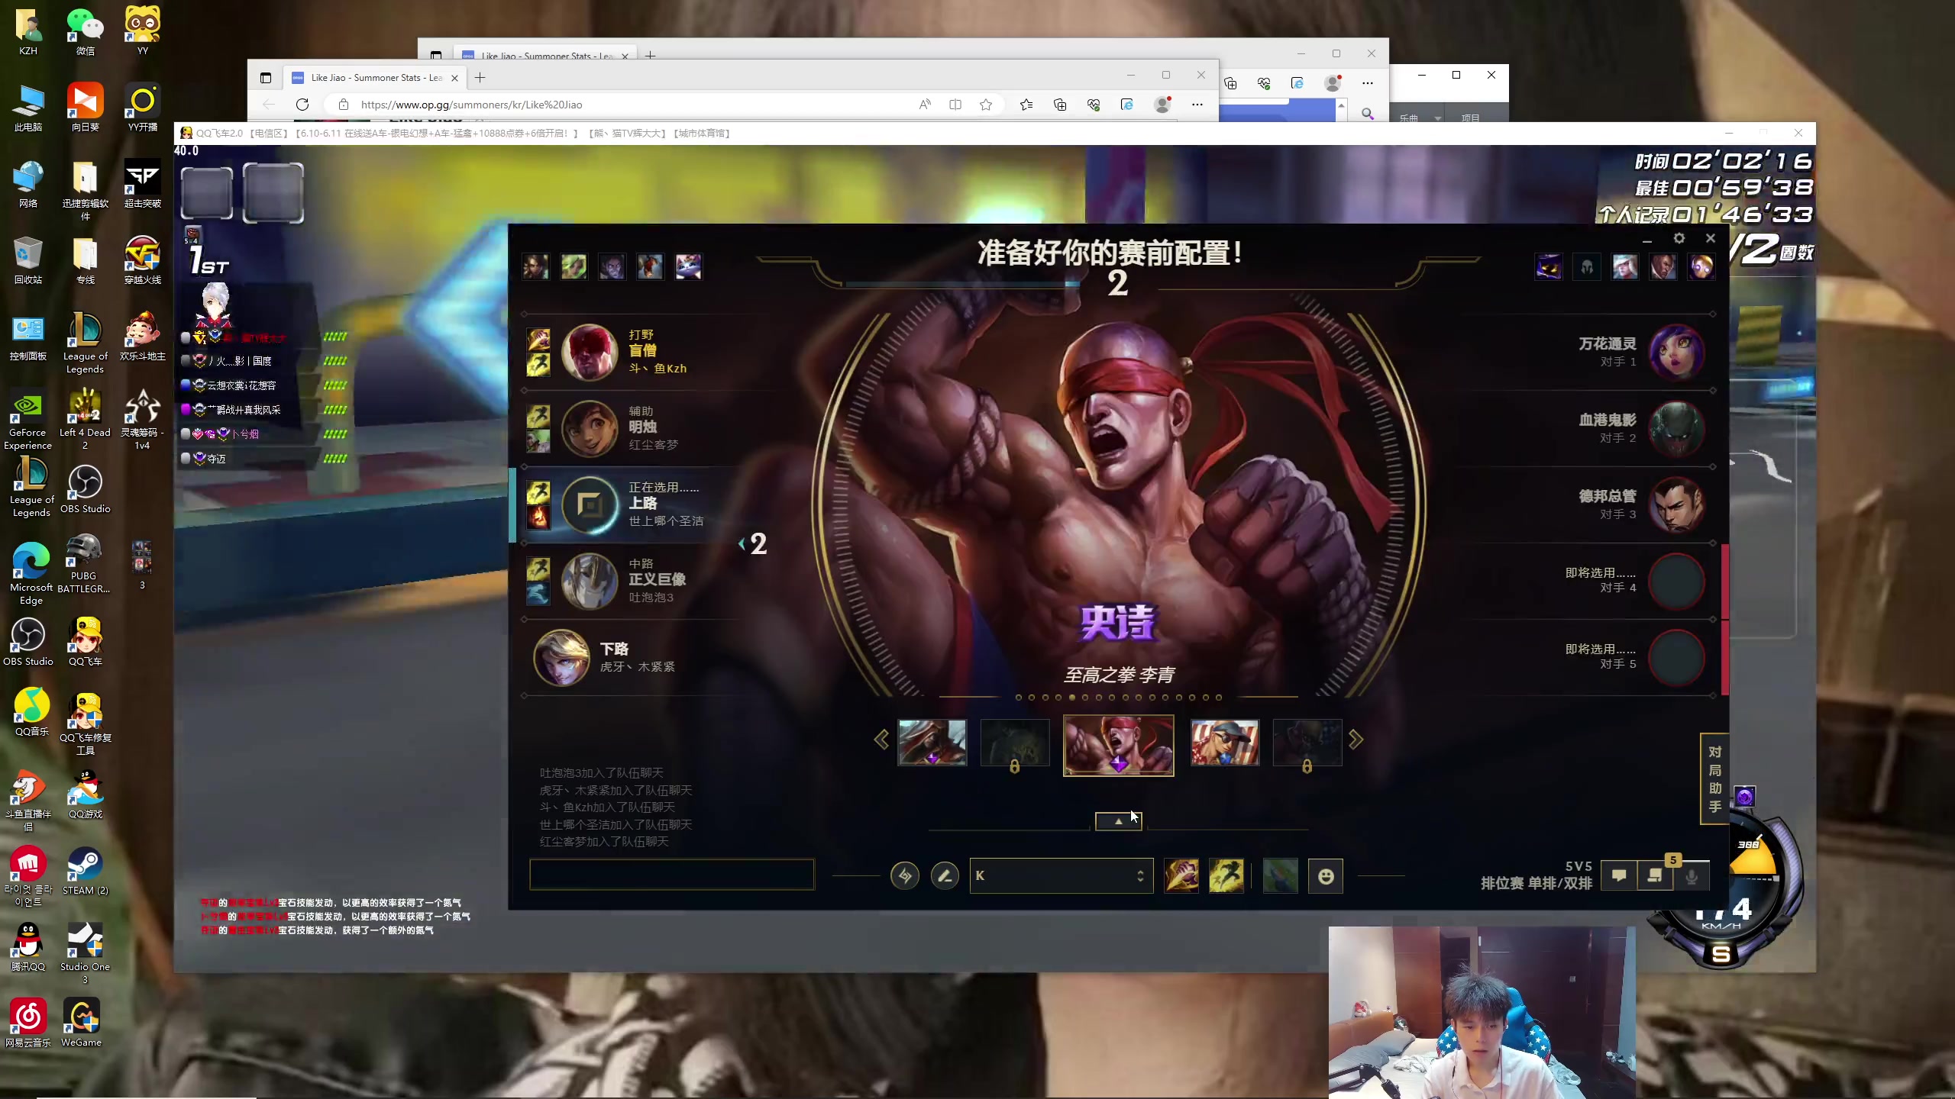Open a new tab in front Edge window
Image resolution: width=1955 pixels, height=1099 pixels.
click(x=480, y=77)
